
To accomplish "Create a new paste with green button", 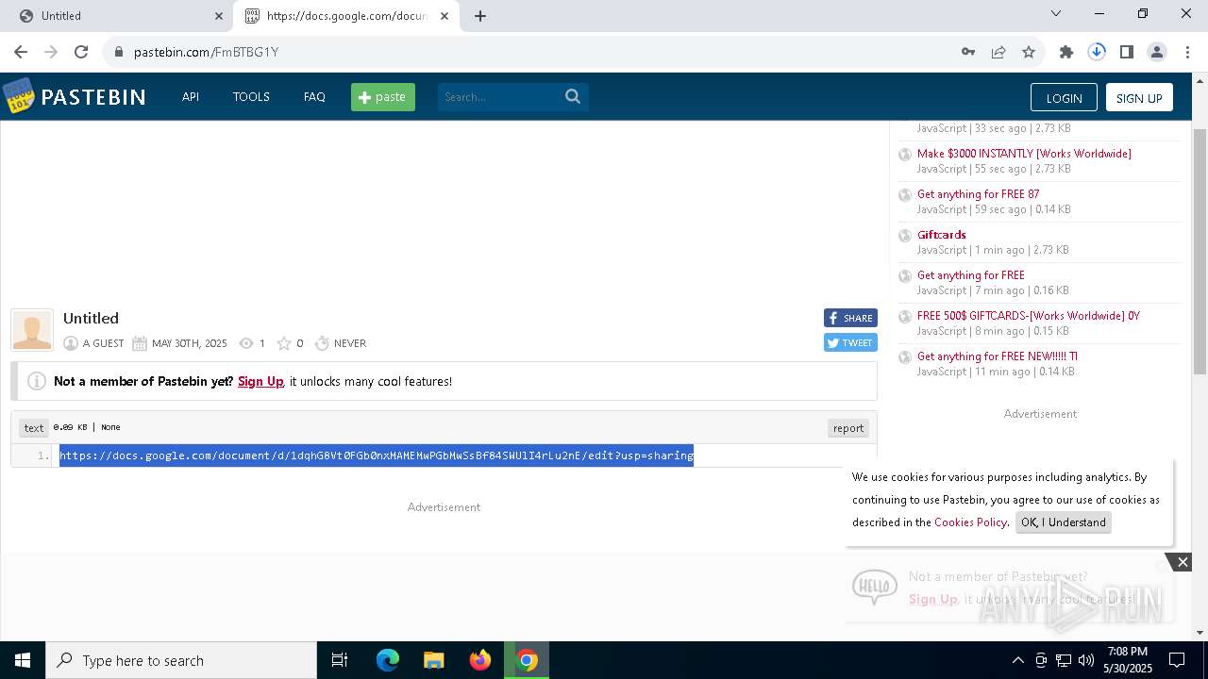I will coord(383,97).
